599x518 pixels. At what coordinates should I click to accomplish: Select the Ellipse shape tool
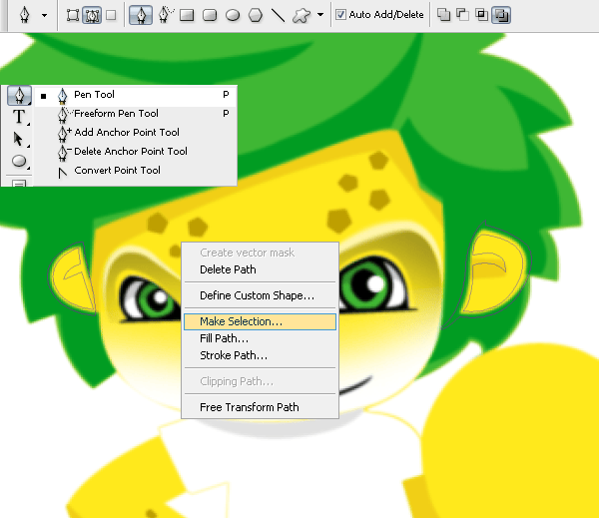point(233,15)
